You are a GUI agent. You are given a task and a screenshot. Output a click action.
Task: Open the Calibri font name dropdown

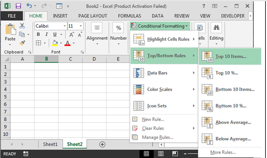pyautogui.click(x=65, y=26)
